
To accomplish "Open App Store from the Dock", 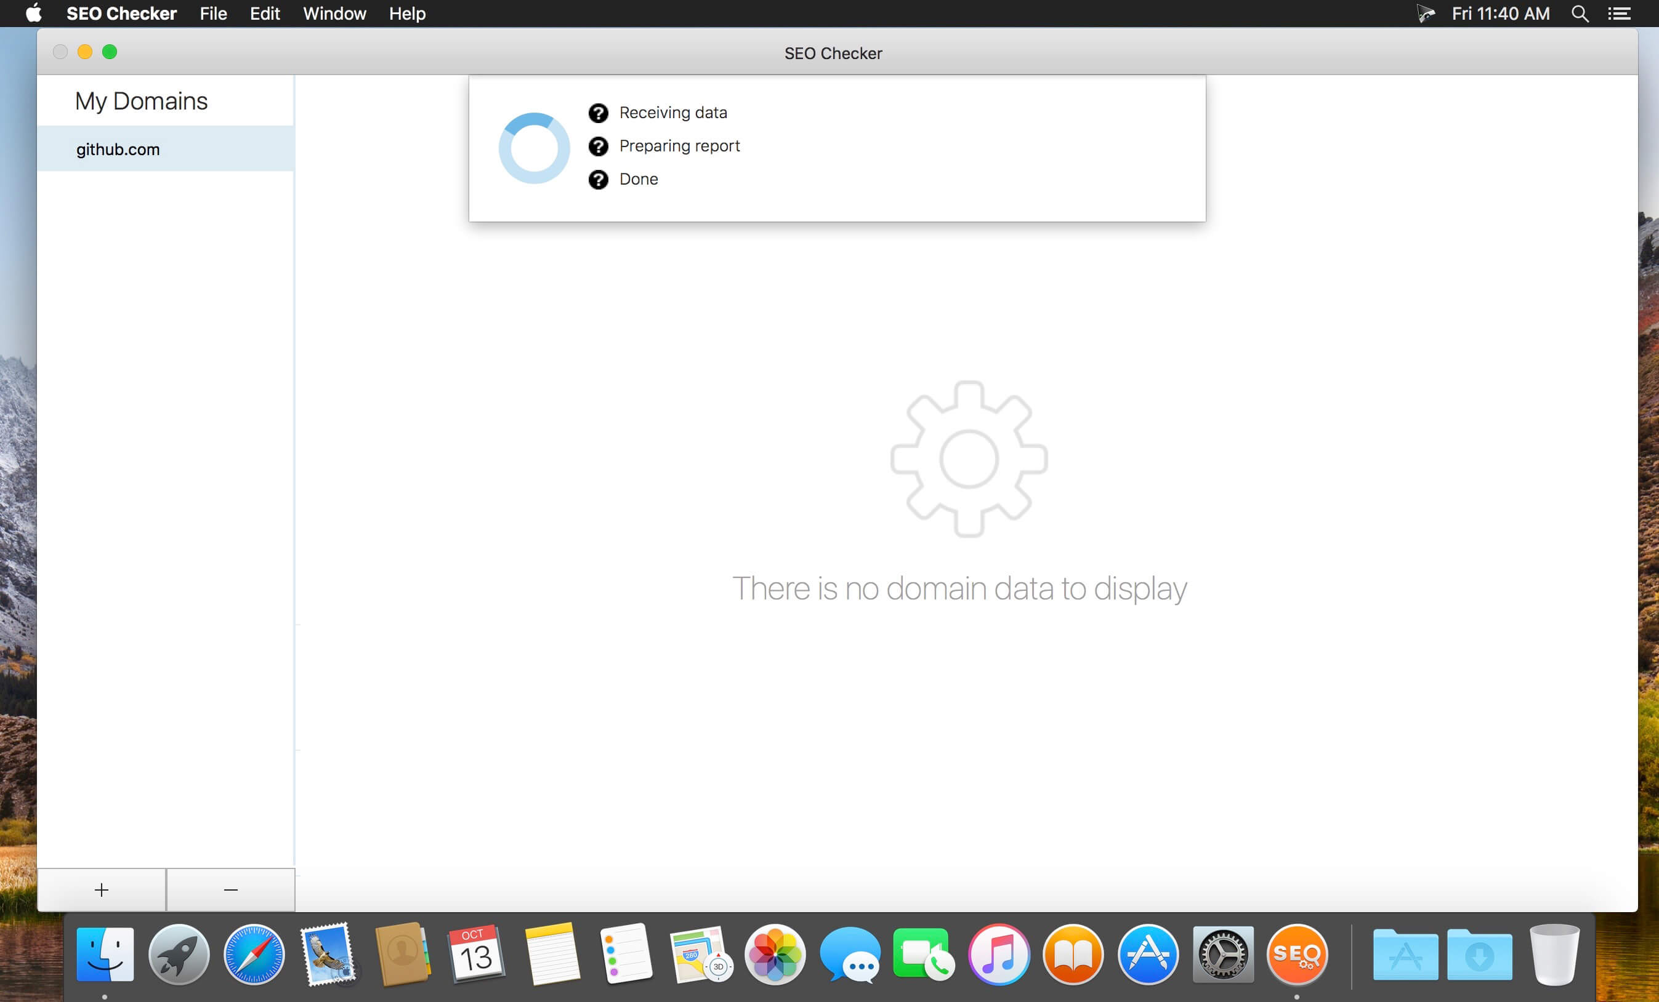I will point(1148,954).
